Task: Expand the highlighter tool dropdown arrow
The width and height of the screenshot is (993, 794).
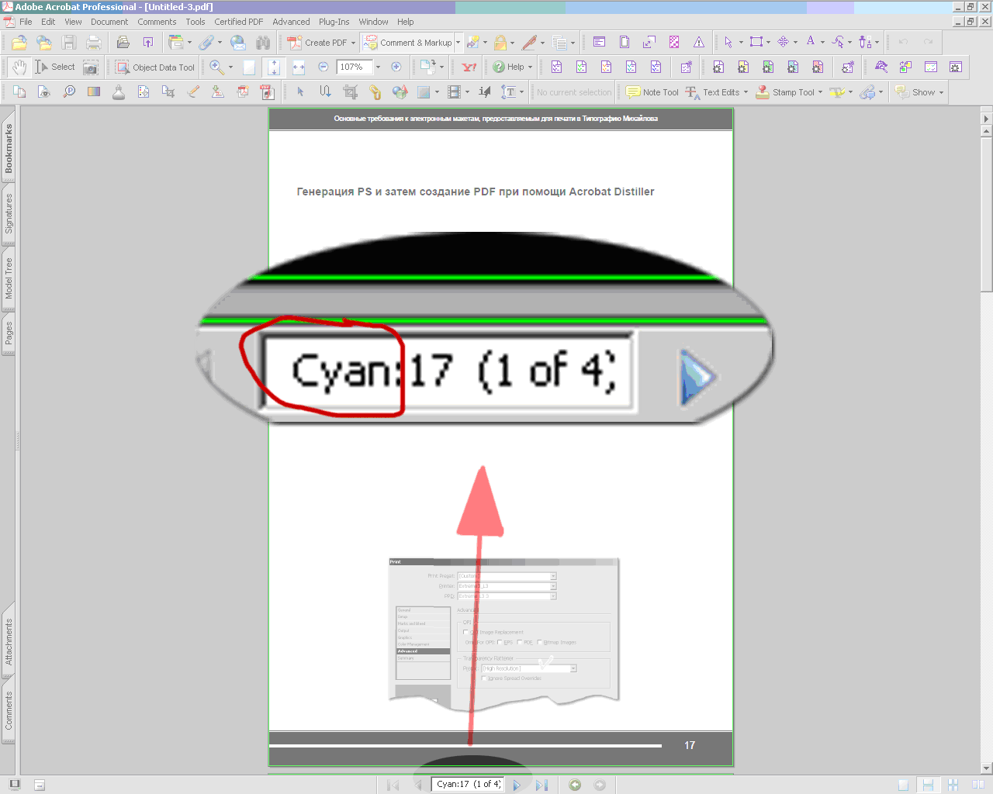Action: 850,92
